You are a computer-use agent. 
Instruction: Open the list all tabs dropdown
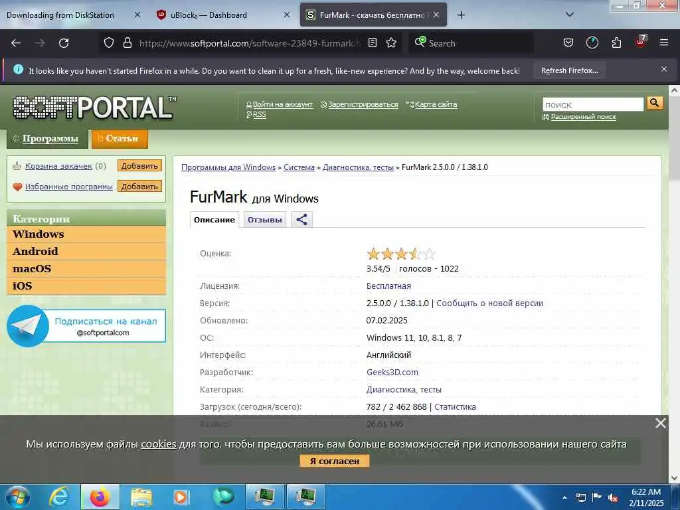click(x=570, y=15)
